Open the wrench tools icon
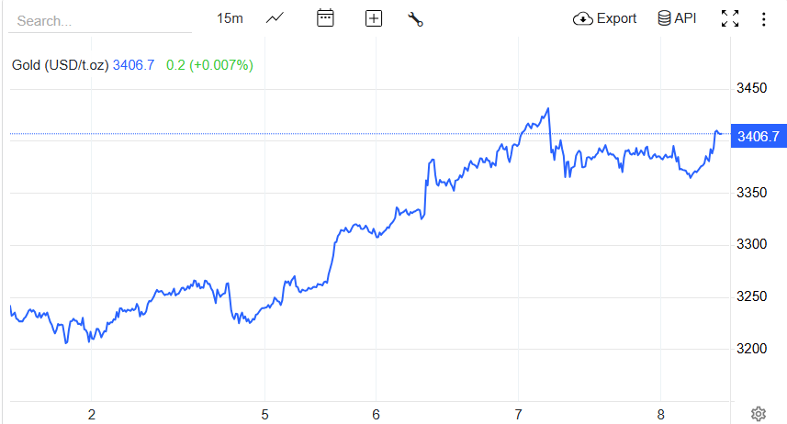 (415, 18)
